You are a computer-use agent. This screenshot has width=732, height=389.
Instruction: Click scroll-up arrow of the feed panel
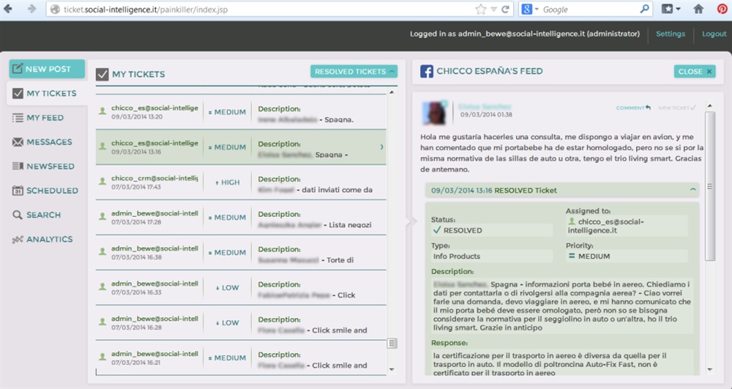pos(709,106)
